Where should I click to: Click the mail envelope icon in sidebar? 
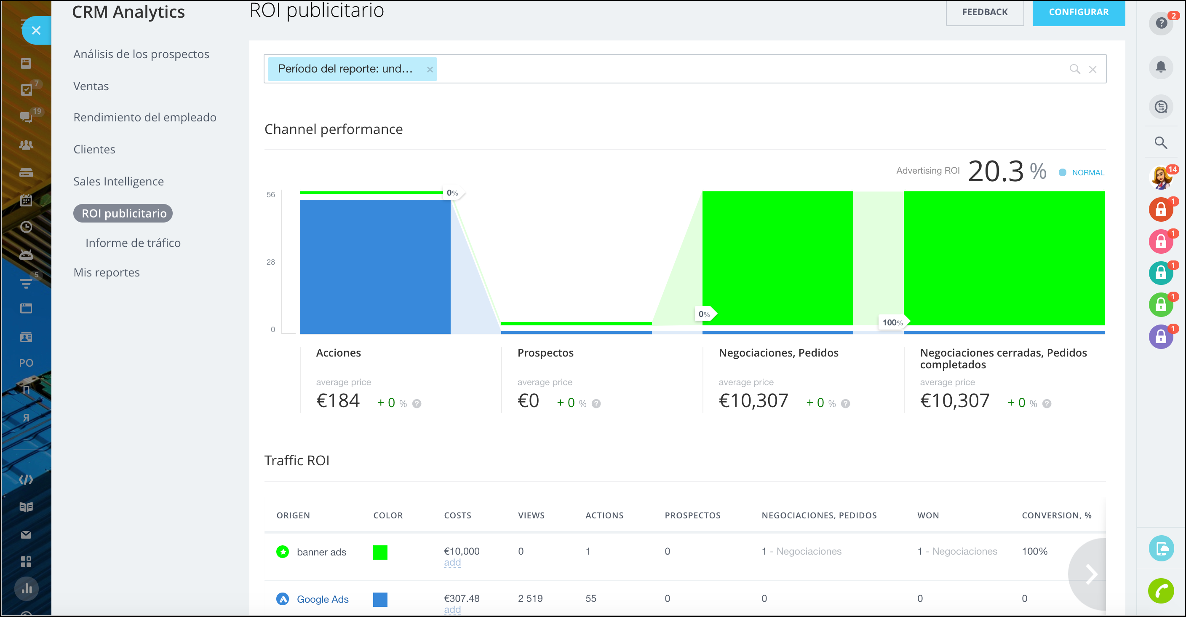click(x=26, y=534)
